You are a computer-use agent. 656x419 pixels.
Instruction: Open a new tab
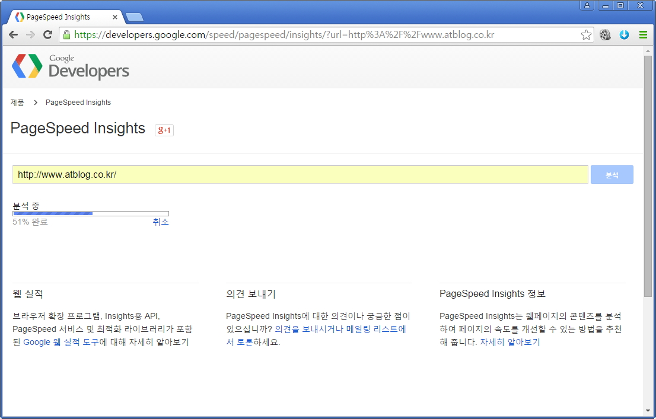pyautogui.click(x=135, y=17)
